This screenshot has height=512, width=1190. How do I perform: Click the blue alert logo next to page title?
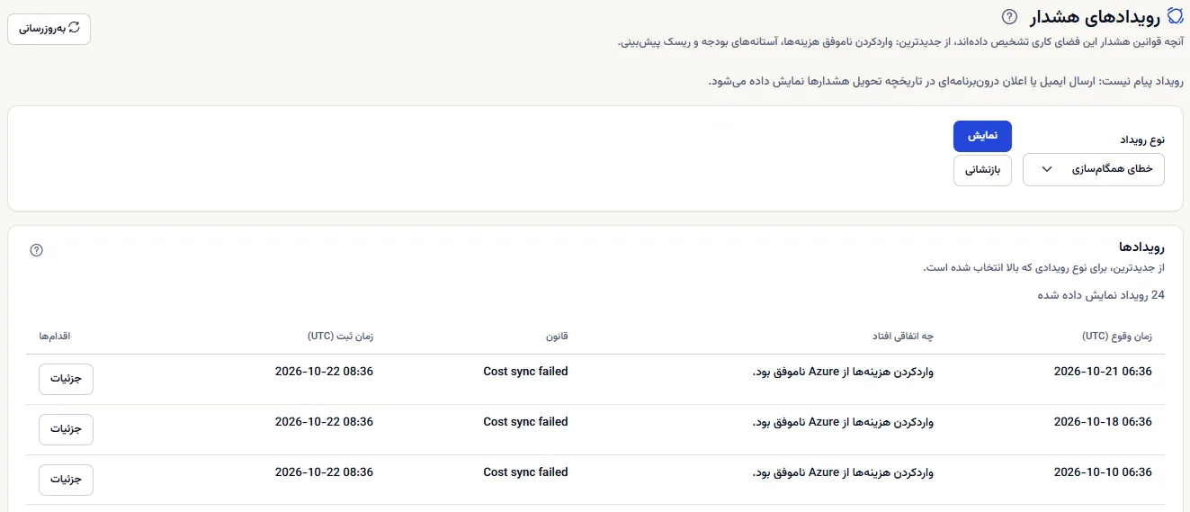click(1175, 15)
